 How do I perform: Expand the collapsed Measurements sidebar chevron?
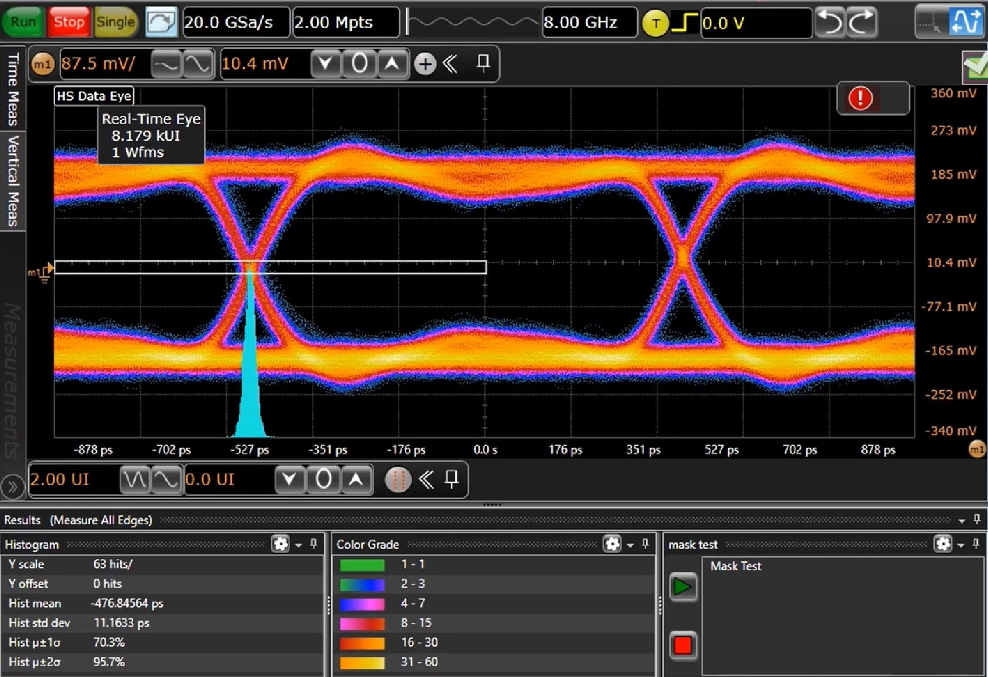click(12, 486)
